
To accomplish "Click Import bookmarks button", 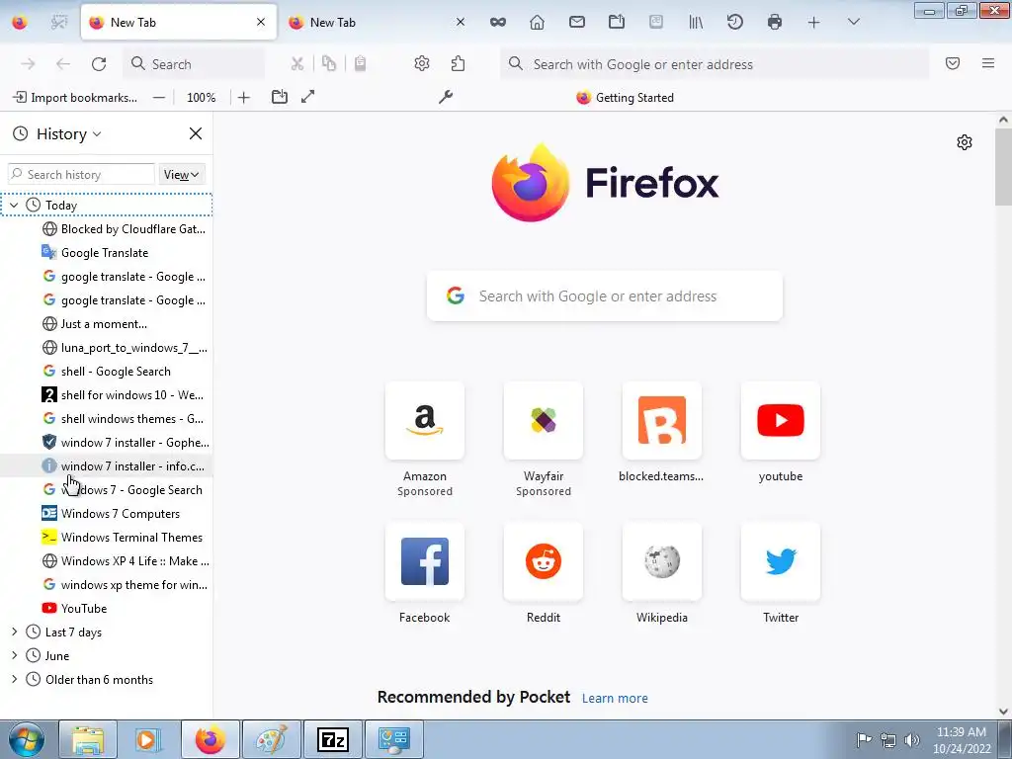I will [75, 98].
